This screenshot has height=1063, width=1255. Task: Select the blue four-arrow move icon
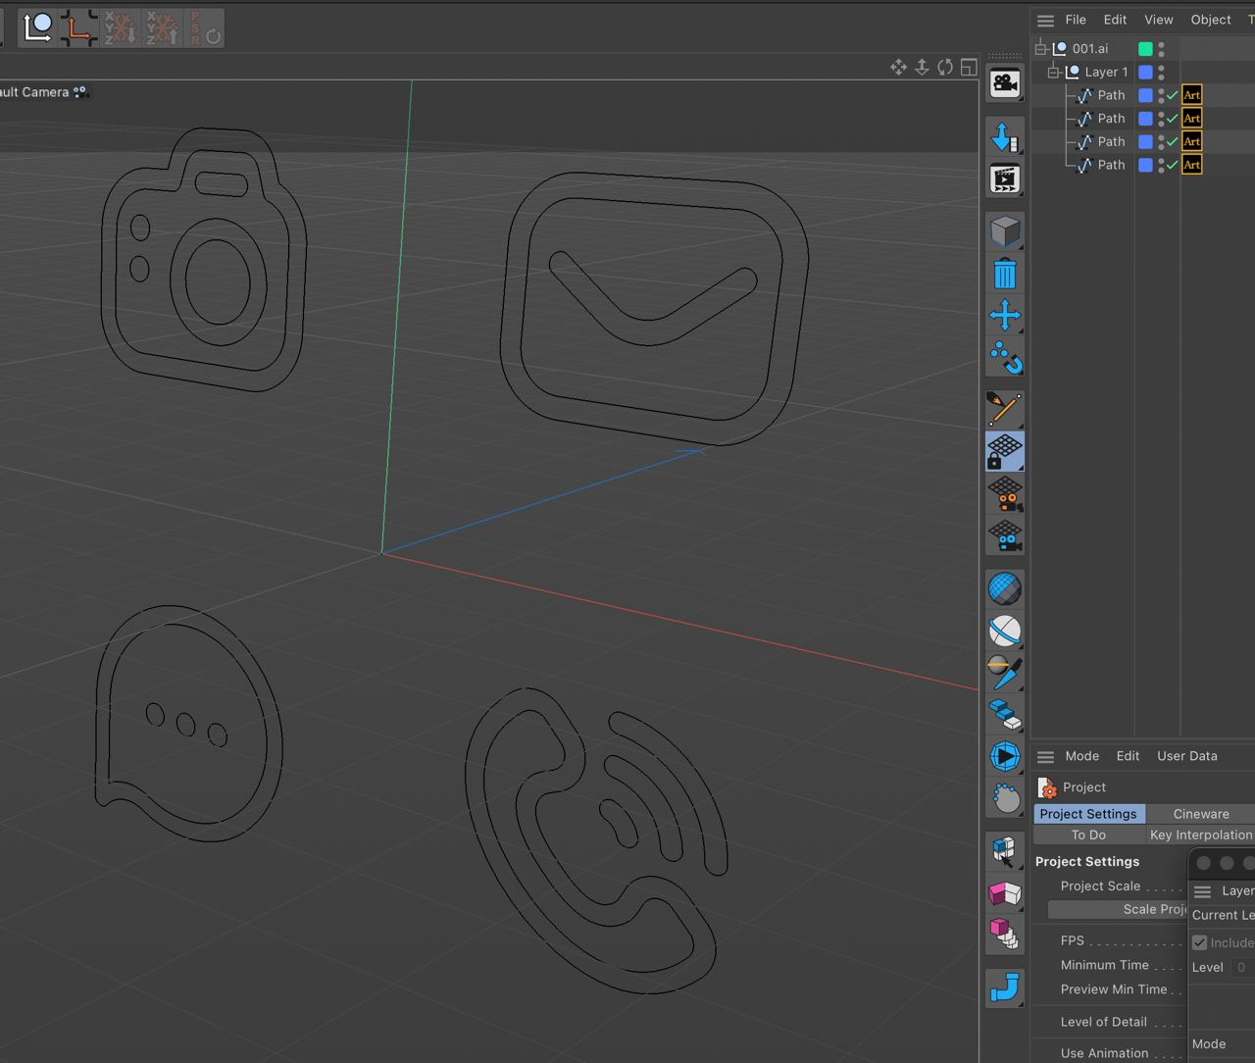[1004, 316]
